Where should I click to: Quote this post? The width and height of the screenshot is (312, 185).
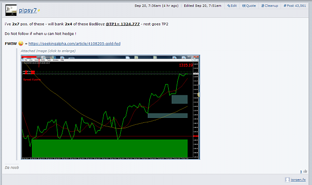click(x=249, y=6)
